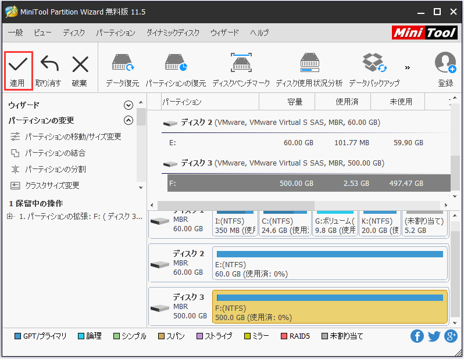Click the MiniTool logo

[424, 33]
